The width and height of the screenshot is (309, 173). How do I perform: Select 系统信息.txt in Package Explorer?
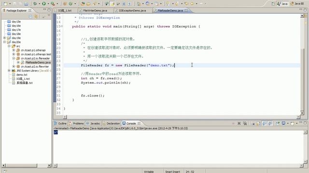(x=25, y=83)
